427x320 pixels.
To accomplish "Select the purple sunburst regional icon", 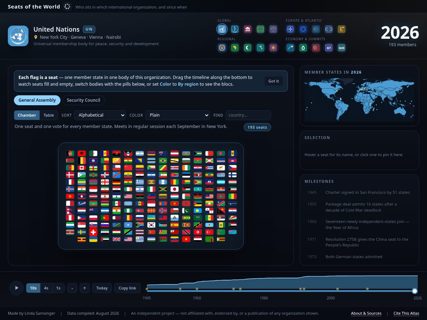I will pyautogui.click(x=273, y=47).
